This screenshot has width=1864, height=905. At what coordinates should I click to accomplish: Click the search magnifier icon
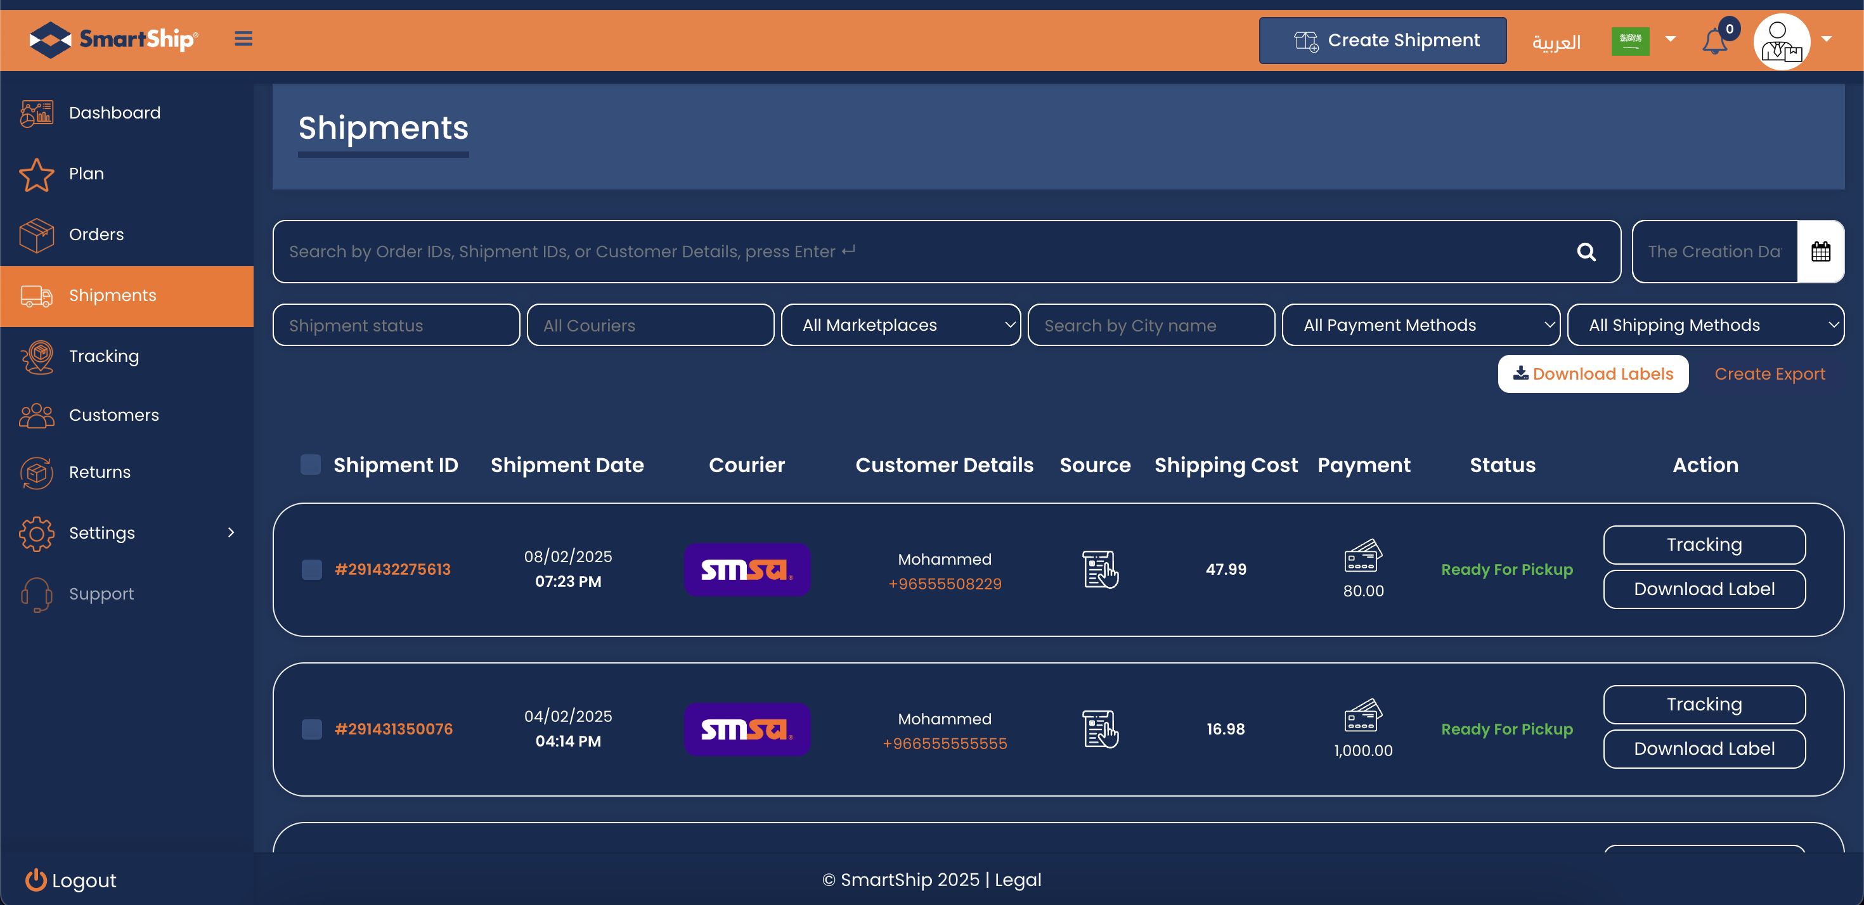pyautogui.click(x=1586, y=251)
